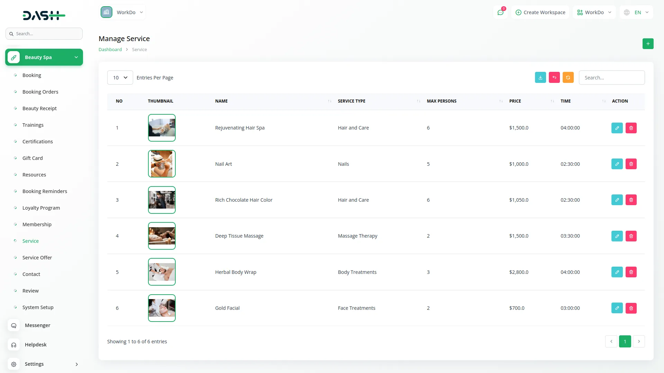Click the Create Workspace button
The height and width of the screenshot is (373, 664).
tap(540, 12)
